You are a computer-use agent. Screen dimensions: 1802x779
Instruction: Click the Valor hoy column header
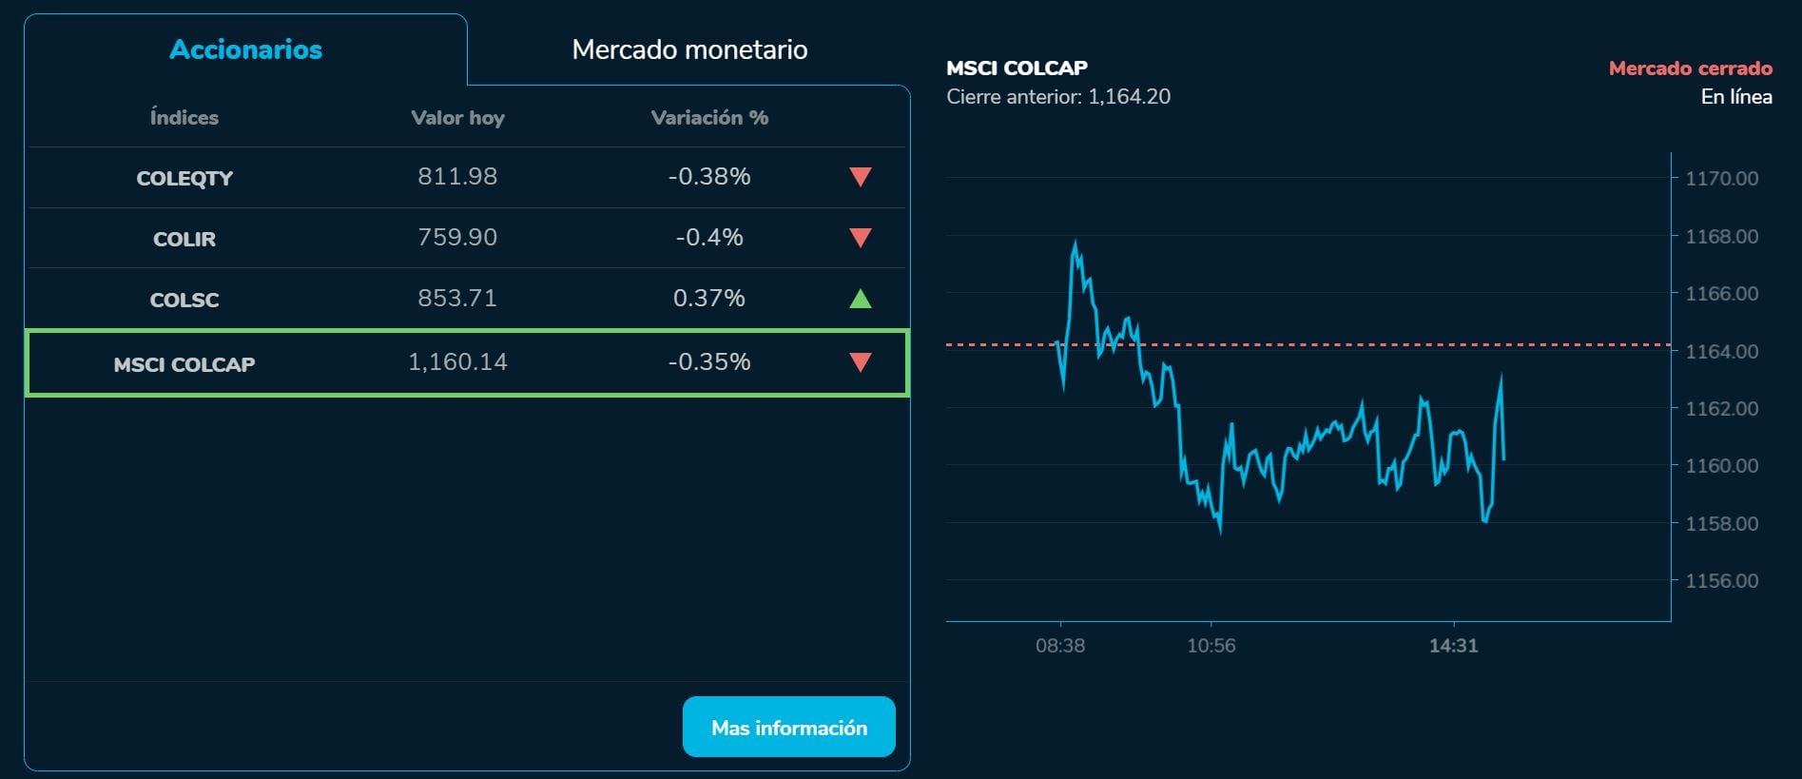click(x=457, y=118)
